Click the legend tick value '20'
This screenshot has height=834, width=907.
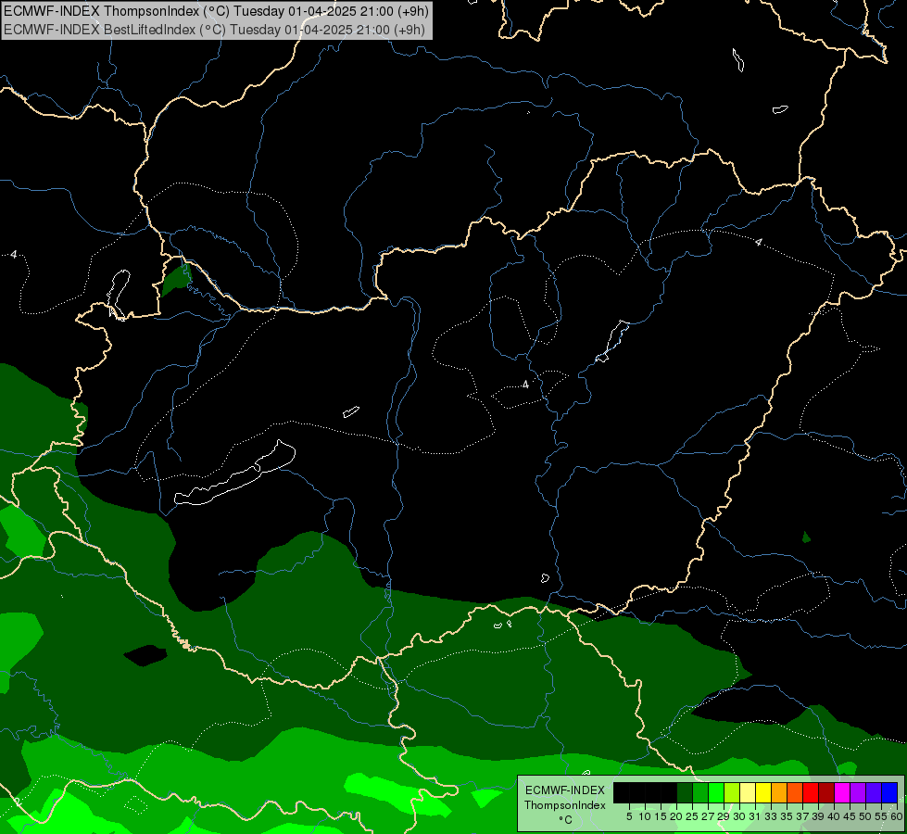click(676, 816)
